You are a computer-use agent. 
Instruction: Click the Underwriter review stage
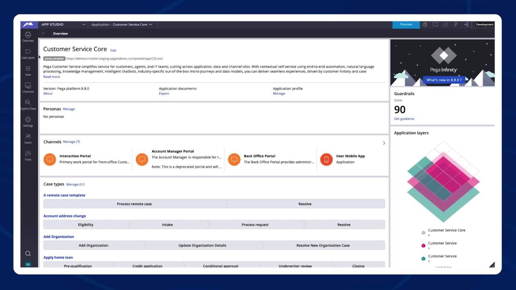coord(295,266)
